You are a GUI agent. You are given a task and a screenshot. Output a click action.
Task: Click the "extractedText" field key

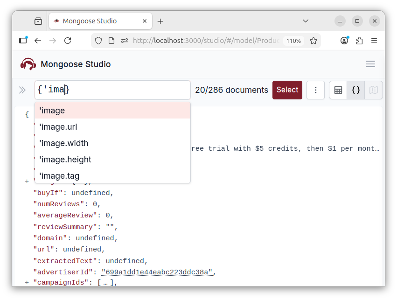pos(65,261)
